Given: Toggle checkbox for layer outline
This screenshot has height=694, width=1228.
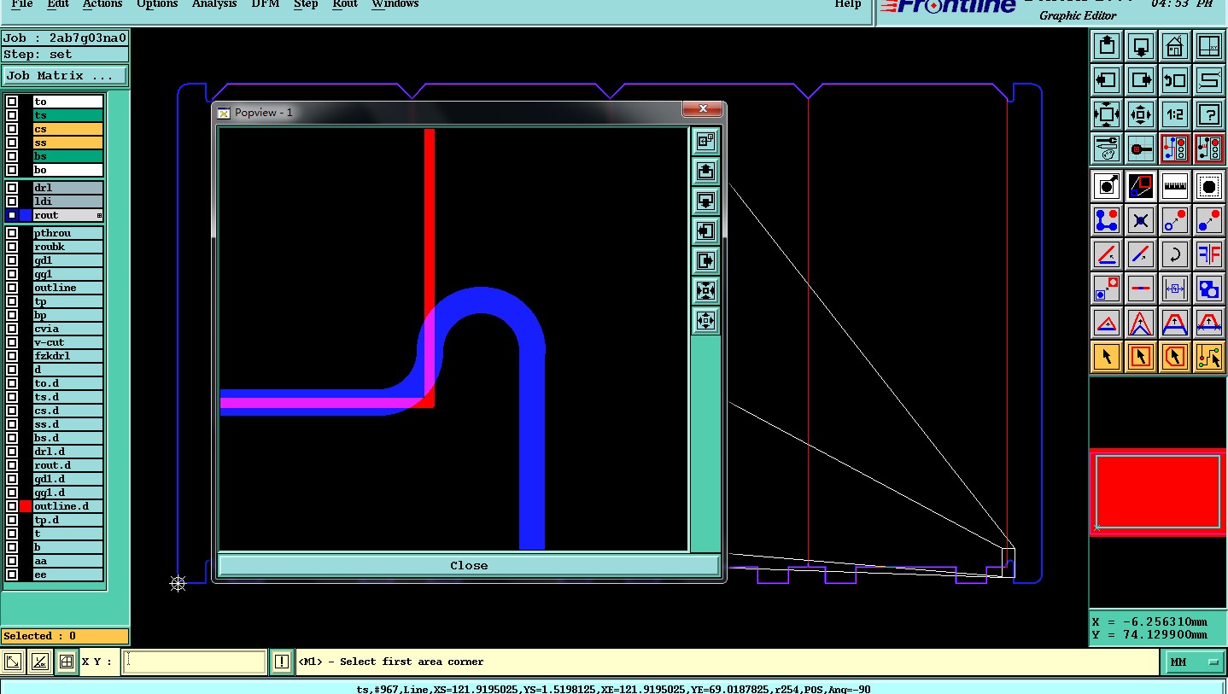Looking at the screenshot, I should [x=12, y=288].
